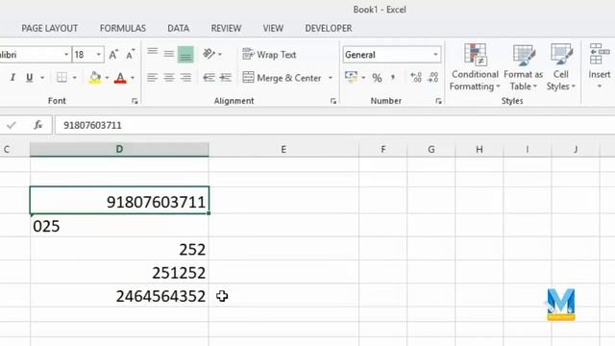Open Insert Function fx button
615x346 pixels.
38,125
